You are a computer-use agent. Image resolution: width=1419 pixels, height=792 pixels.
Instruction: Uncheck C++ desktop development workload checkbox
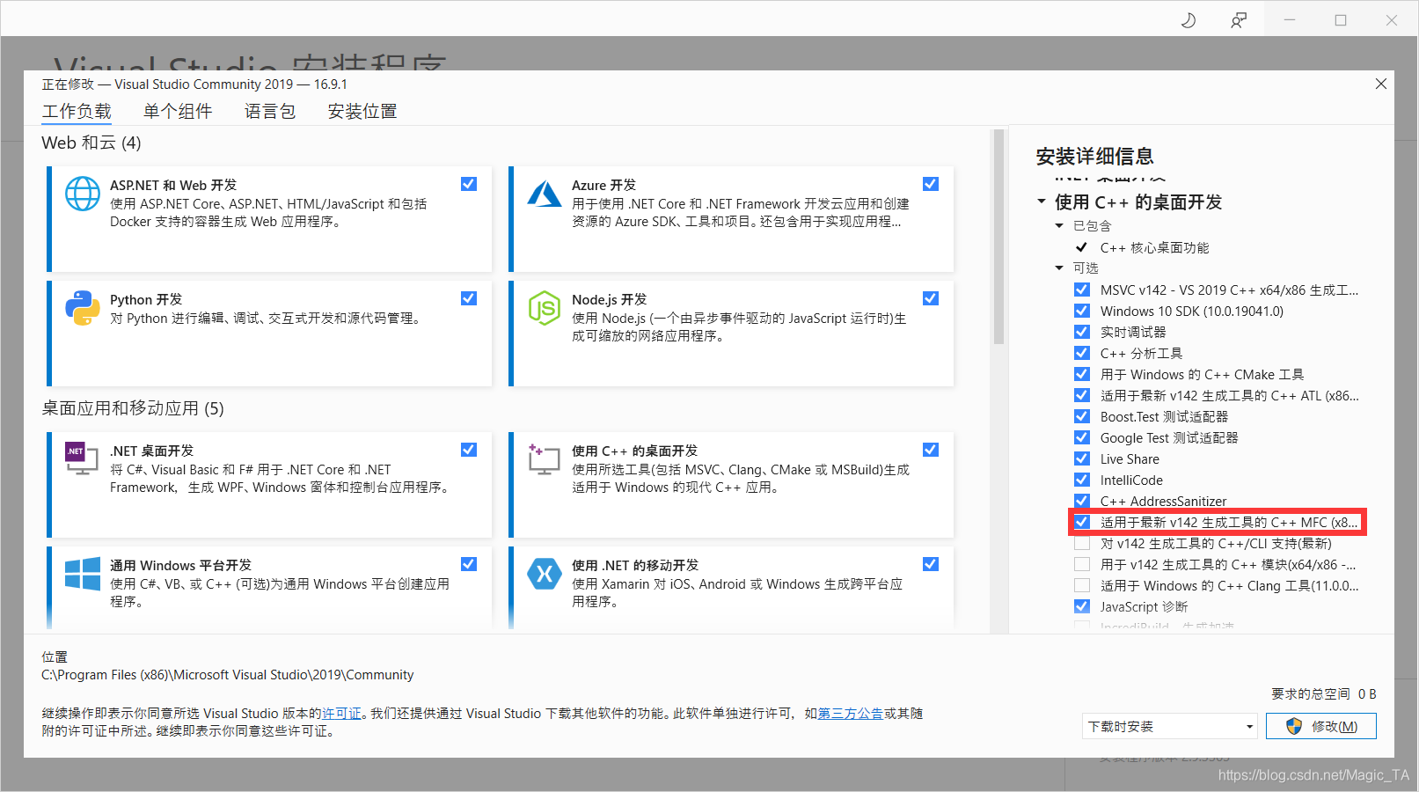coord(931,450)
